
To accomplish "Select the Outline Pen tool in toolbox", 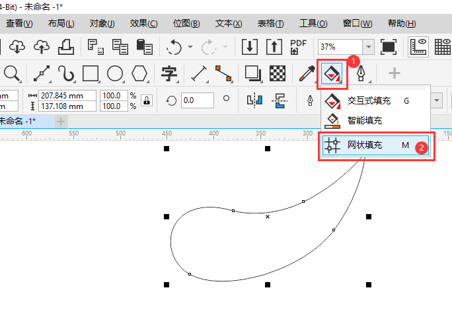I will [361, 73].
